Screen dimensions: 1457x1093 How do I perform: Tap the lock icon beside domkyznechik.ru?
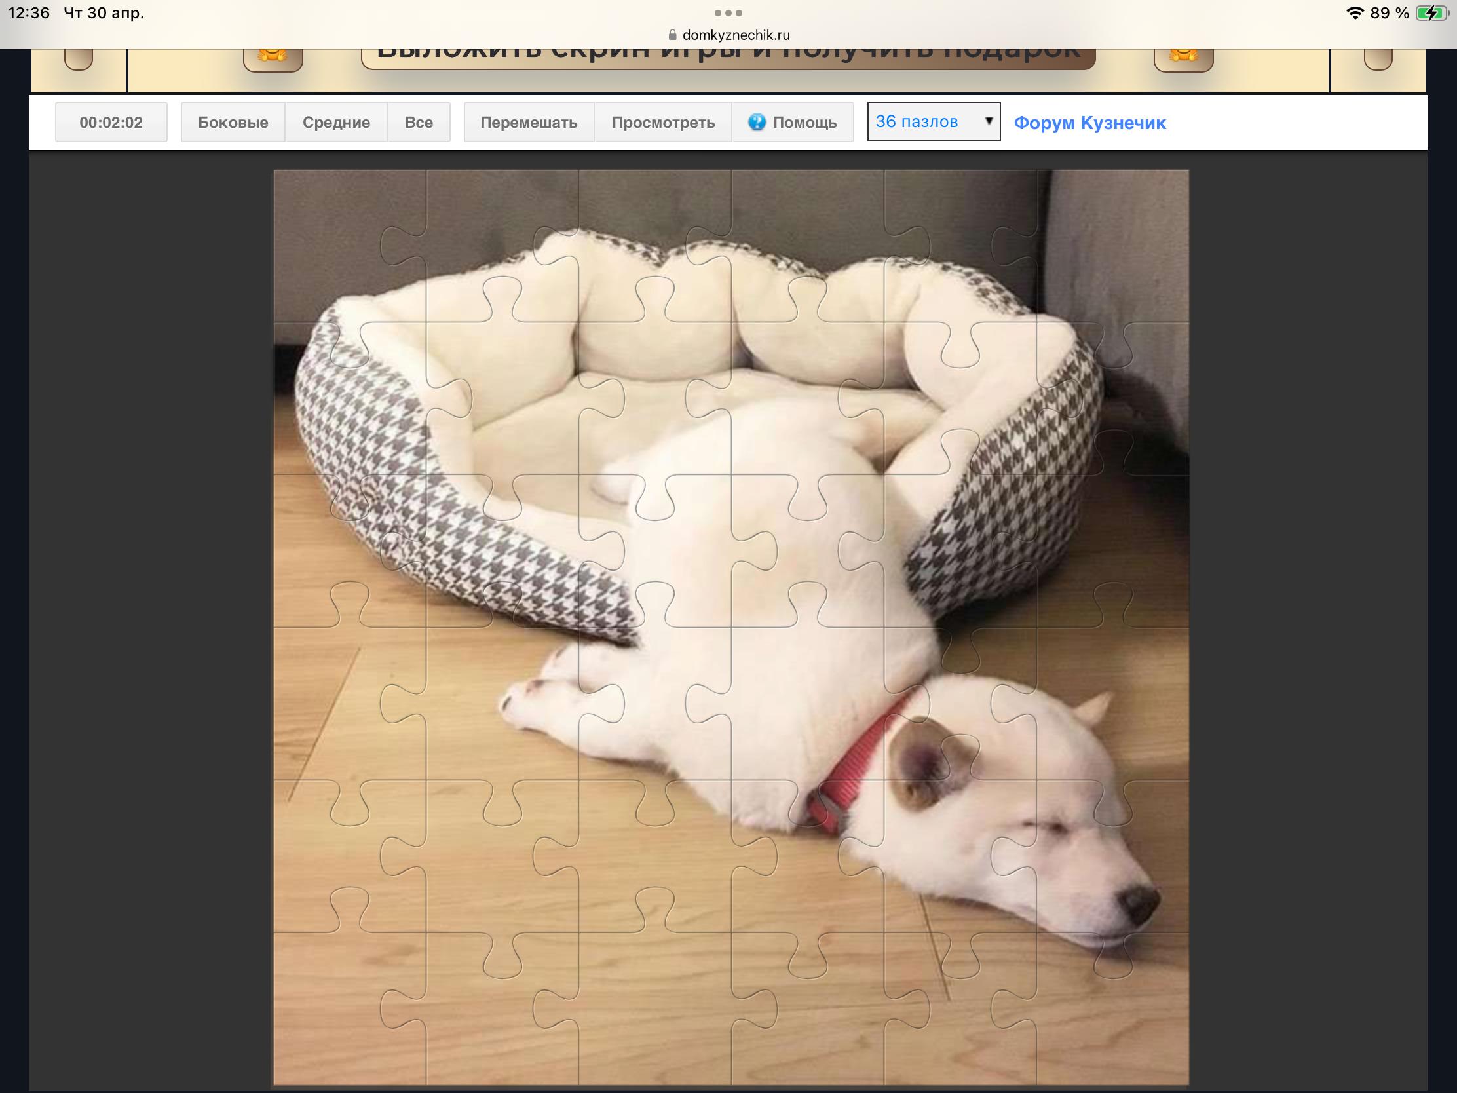coord(673,35)
